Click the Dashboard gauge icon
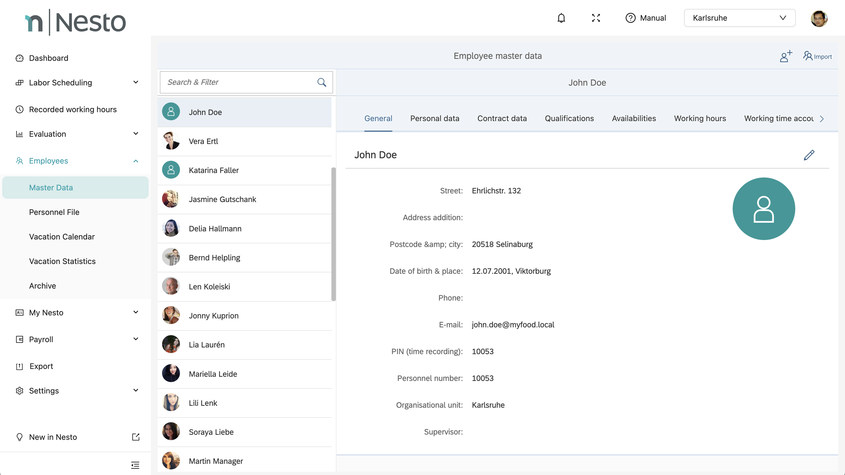Image resolution: width=845 pixels, height=475 pixels. coord(20,58)
